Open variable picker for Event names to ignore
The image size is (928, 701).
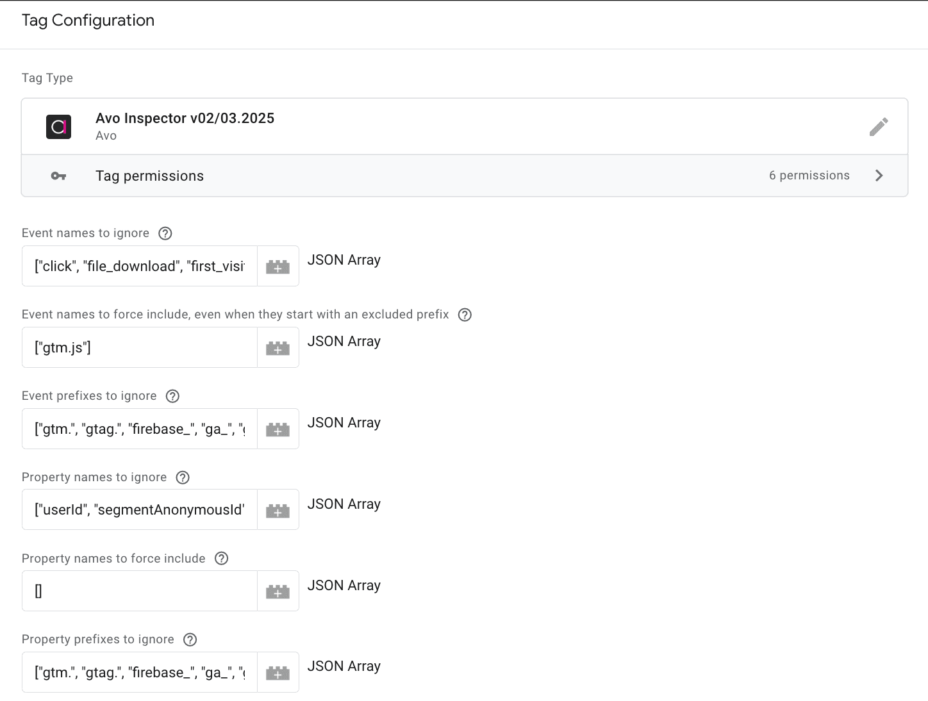[x=278, y=266]
